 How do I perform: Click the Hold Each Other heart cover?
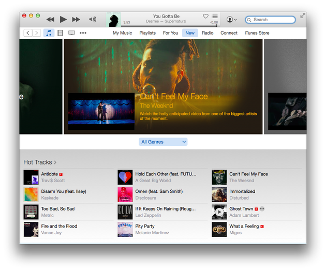(125, 177)
